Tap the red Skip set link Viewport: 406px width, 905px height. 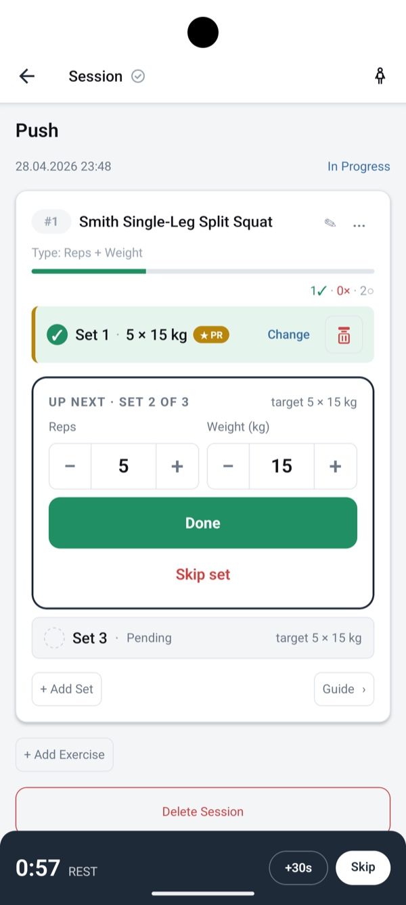point(203,574)
